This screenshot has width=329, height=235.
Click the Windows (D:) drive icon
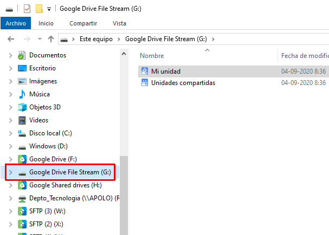pyautogui.click(x=22, y=148)
